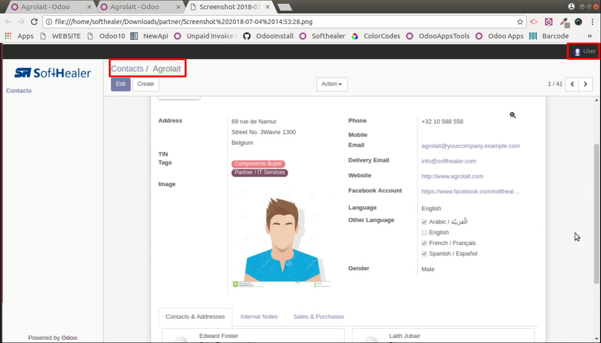Go to previous record arrow
The height and width of the screenshot is (343, 601).
[572, 84]
